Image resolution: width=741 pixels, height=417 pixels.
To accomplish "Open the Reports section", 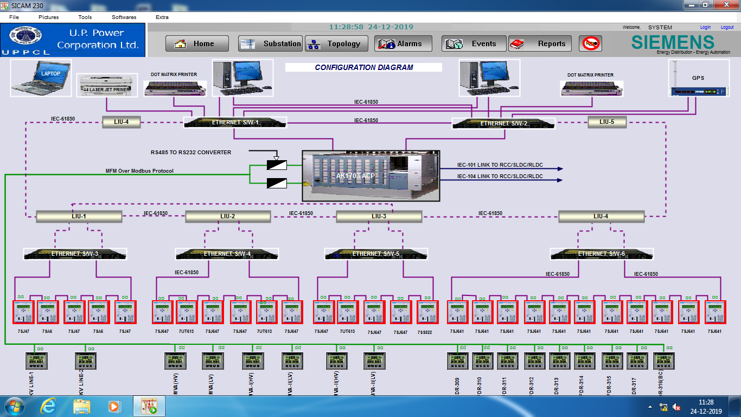I will point(540,44).
